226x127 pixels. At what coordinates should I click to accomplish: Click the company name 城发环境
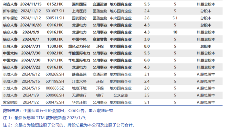[79, 88]
